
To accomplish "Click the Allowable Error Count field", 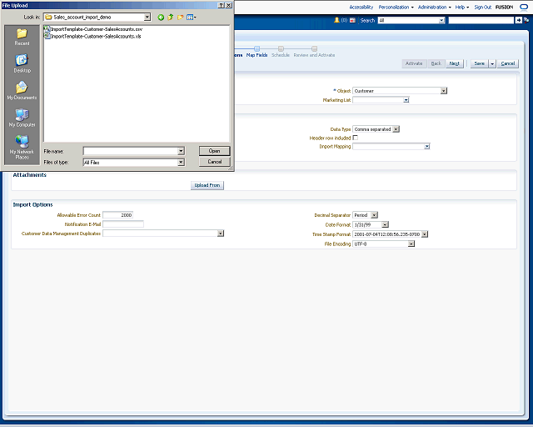I will (x=117, y=215).
